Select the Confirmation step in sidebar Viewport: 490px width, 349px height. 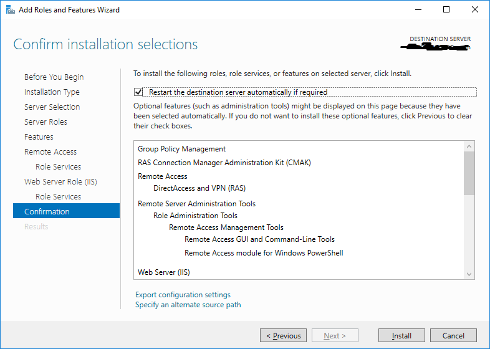[x=47, y=212]
